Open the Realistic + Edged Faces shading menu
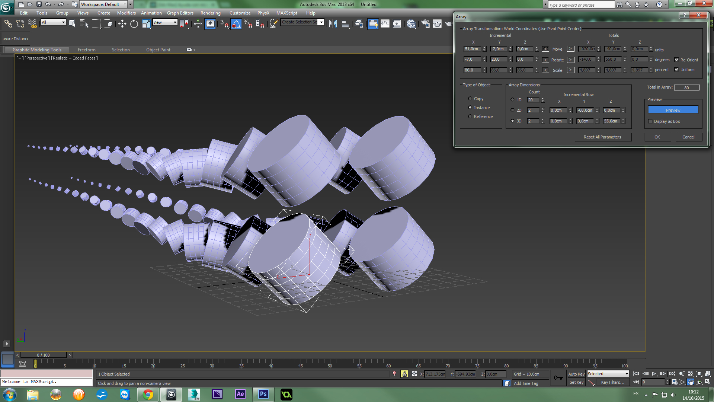This screenshot has height=402, width=714. pos(74,58)
